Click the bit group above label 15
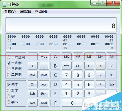 click(x=68, y=44)
